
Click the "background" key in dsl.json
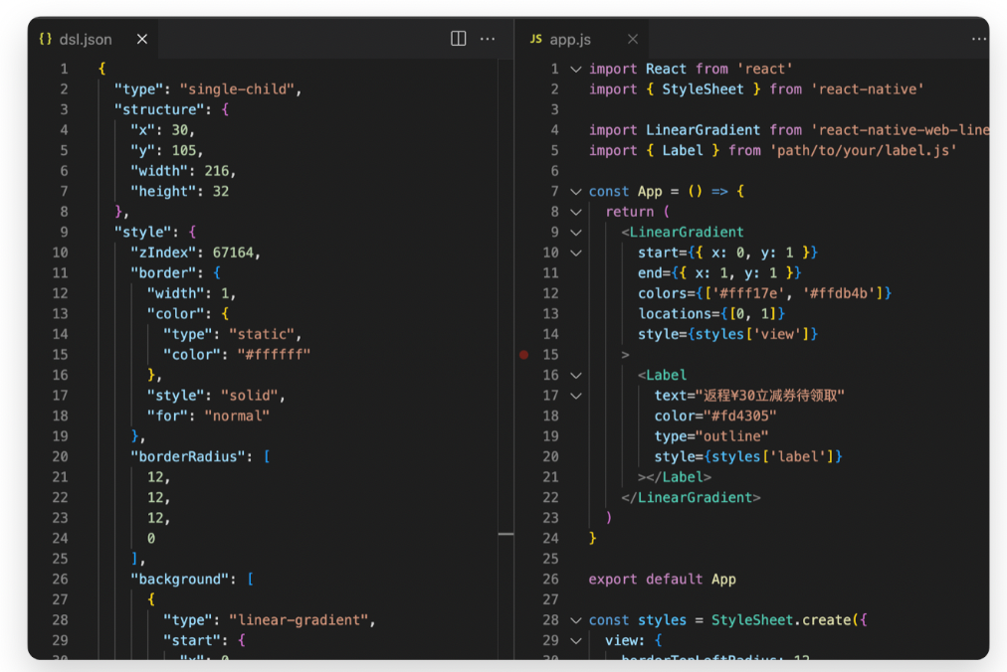(179, 579)
